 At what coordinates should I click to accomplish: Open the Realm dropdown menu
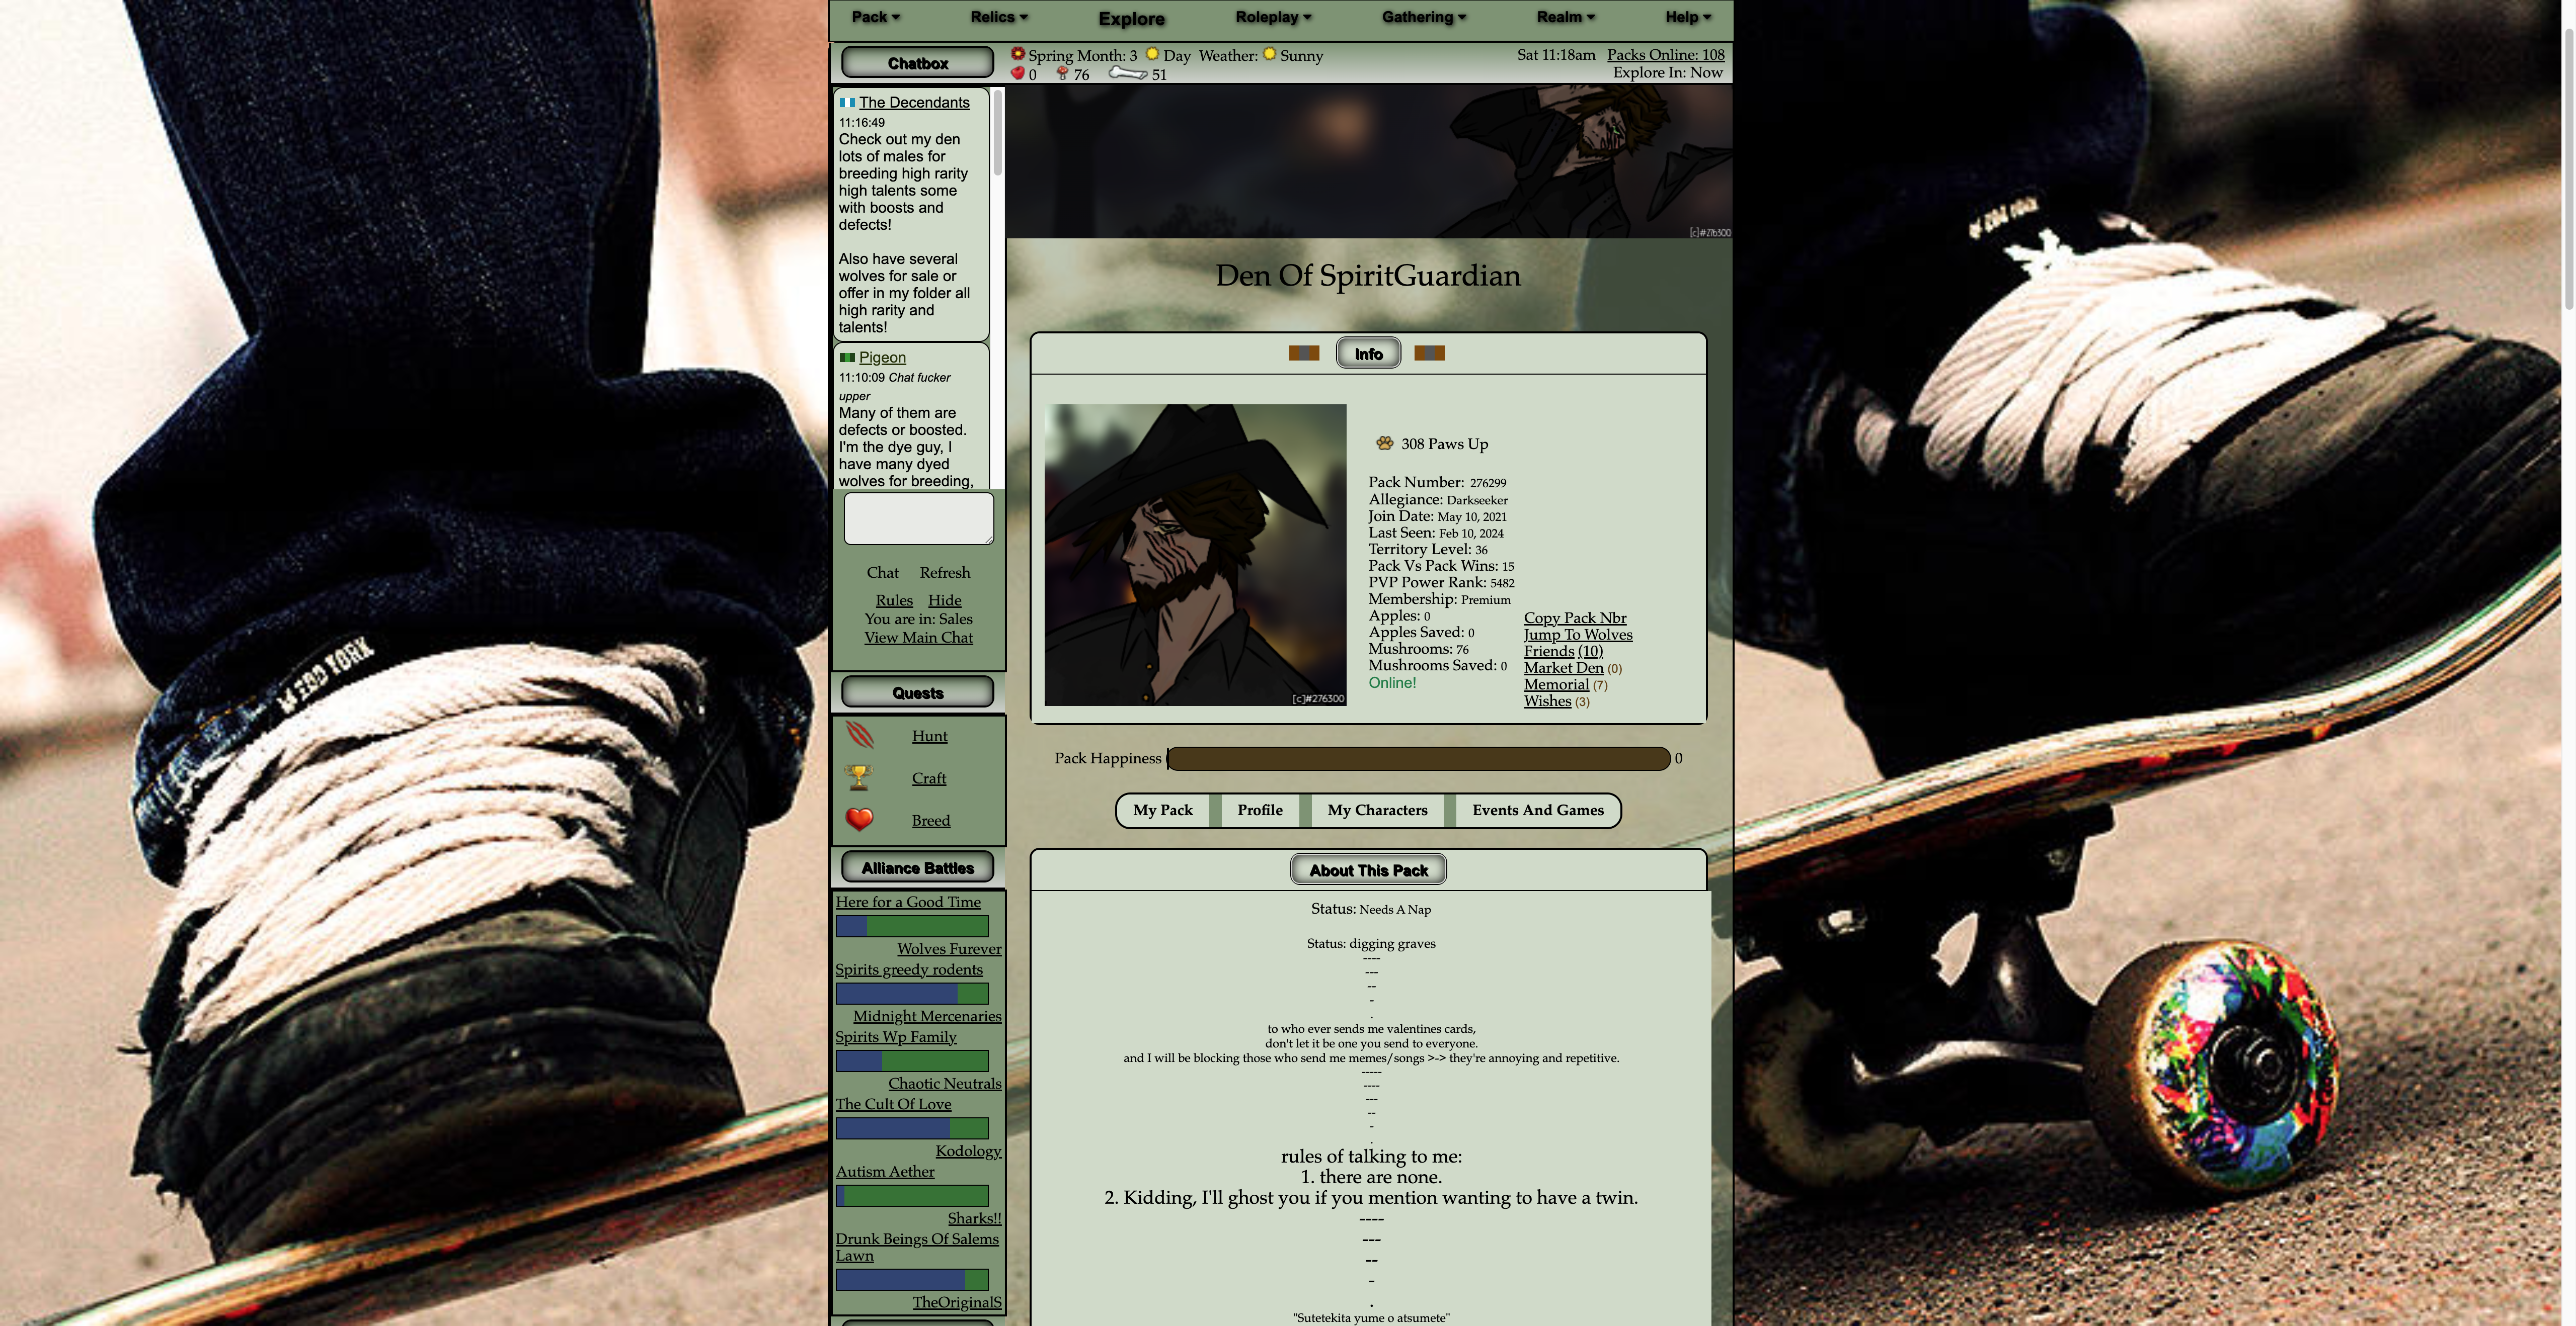point(1566,17)
